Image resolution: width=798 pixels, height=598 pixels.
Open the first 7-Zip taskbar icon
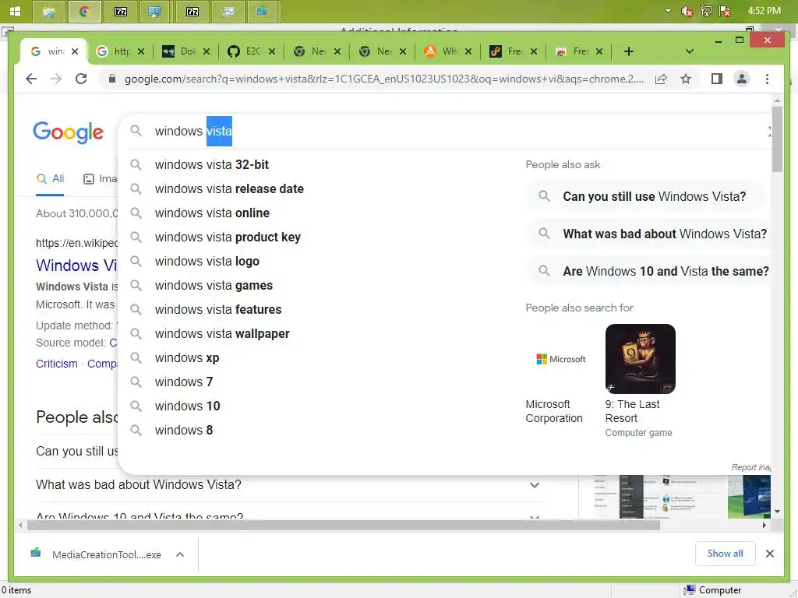[x=121, y=12]
